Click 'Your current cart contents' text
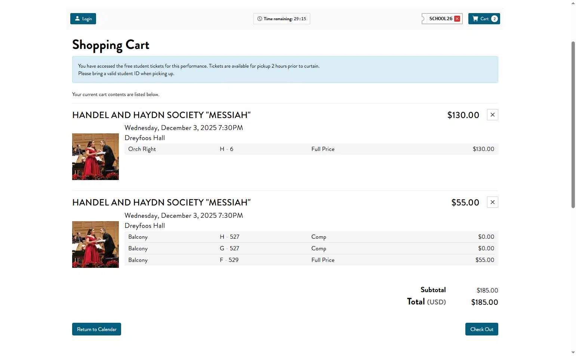This screenshot has width=576, height=356. [x=115, y=95]
